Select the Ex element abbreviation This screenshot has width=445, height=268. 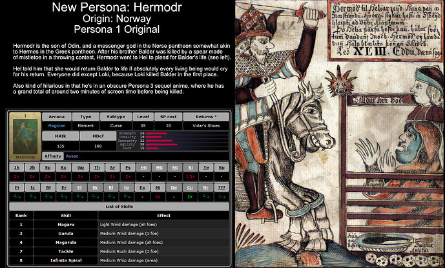[143, 188]
